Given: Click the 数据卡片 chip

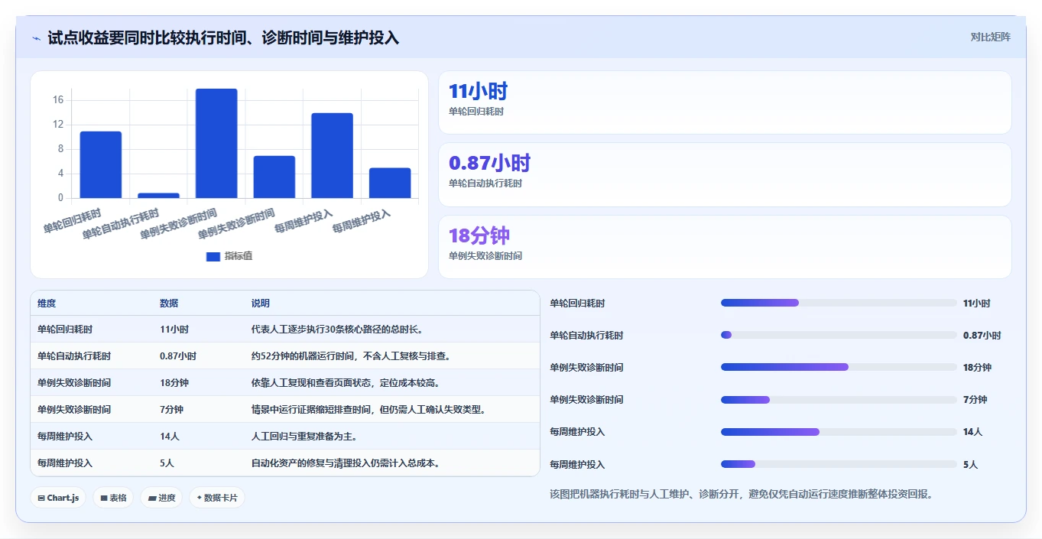Looking at the screenshot, I should 217,498.
